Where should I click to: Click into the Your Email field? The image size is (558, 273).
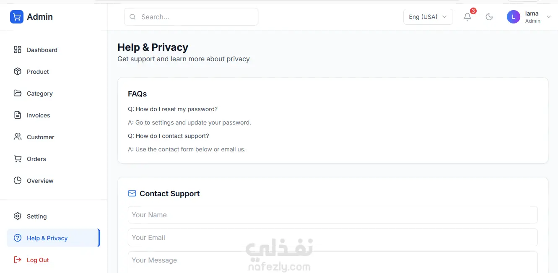tap(332, 237)
